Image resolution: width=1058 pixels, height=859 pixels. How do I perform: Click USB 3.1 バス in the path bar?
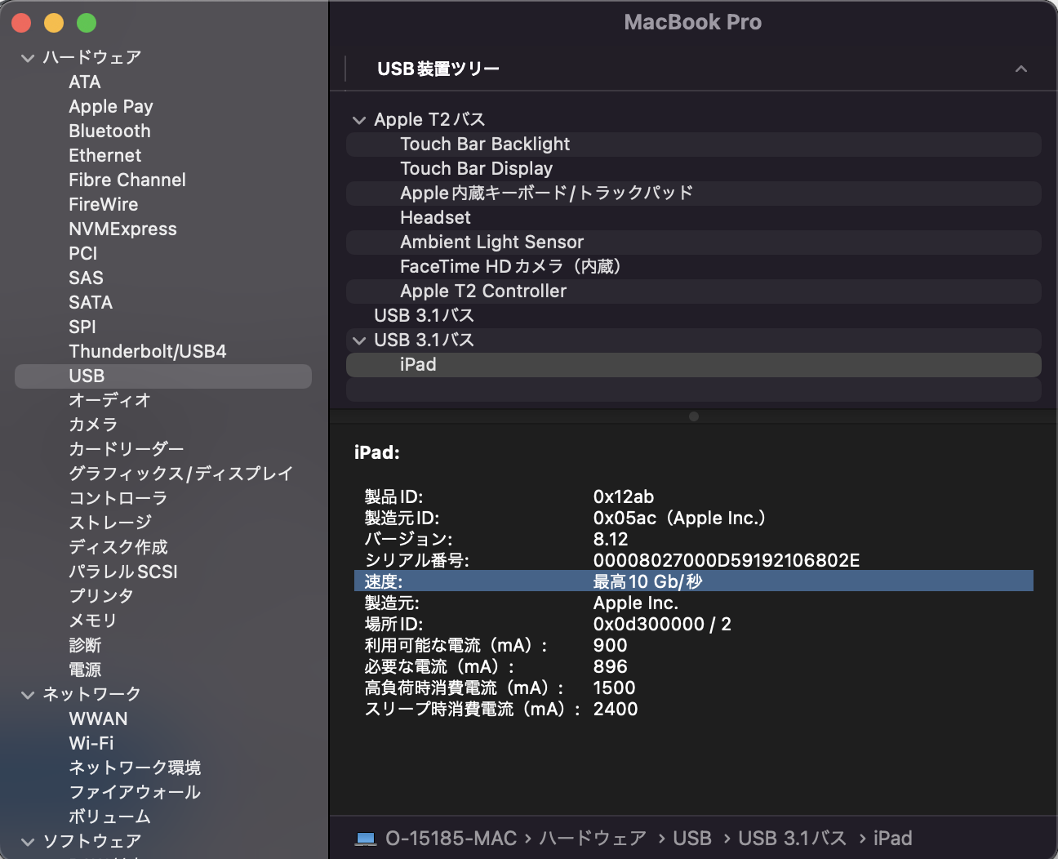(x=793, y=839)
